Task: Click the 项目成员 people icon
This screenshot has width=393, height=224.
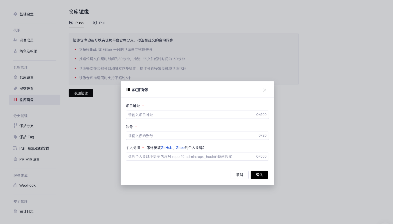Action: [15, 40]
